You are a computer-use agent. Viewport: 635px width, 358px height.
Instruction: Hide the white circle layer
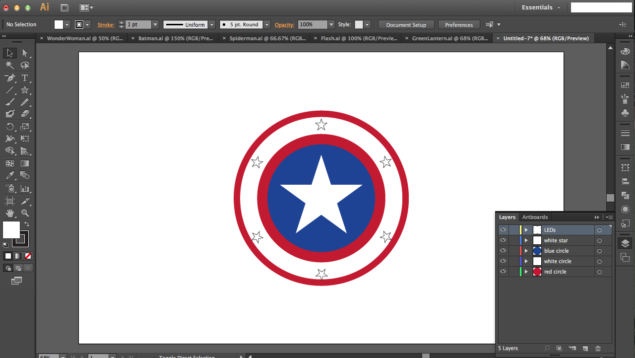[x=503, y=261]
